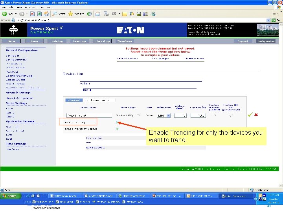The height and width of the screenshot is (212, 283).
Task: Go to browser Home page icon
Action: point(46,14)
